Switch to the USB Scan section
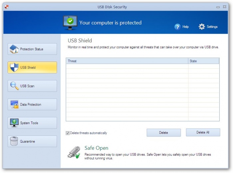 click(x=32, y=86)
